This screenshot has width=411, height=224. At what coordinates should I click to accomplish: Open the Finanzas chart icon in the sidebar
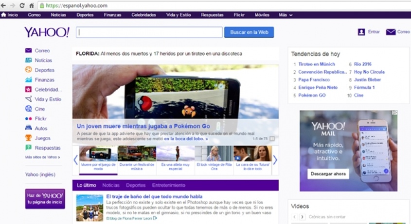28,80
